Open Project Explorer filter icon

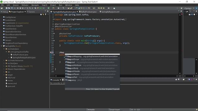coord(45,14)
